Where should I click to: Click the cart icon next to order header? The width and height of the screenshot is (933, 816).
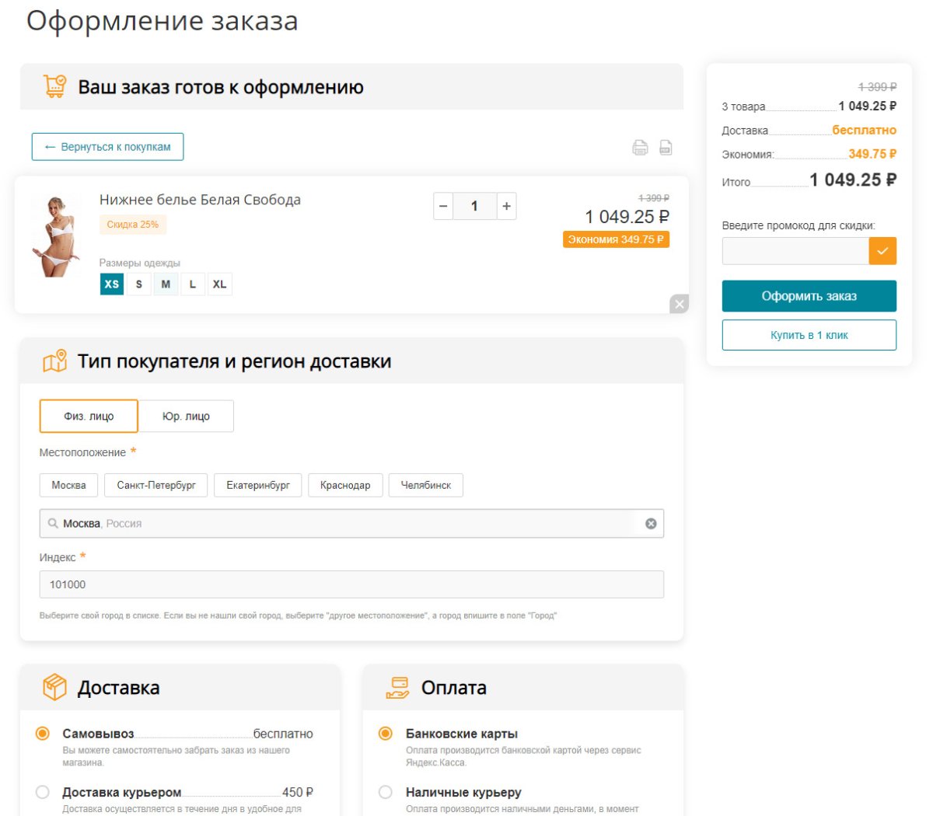[54, 86]
